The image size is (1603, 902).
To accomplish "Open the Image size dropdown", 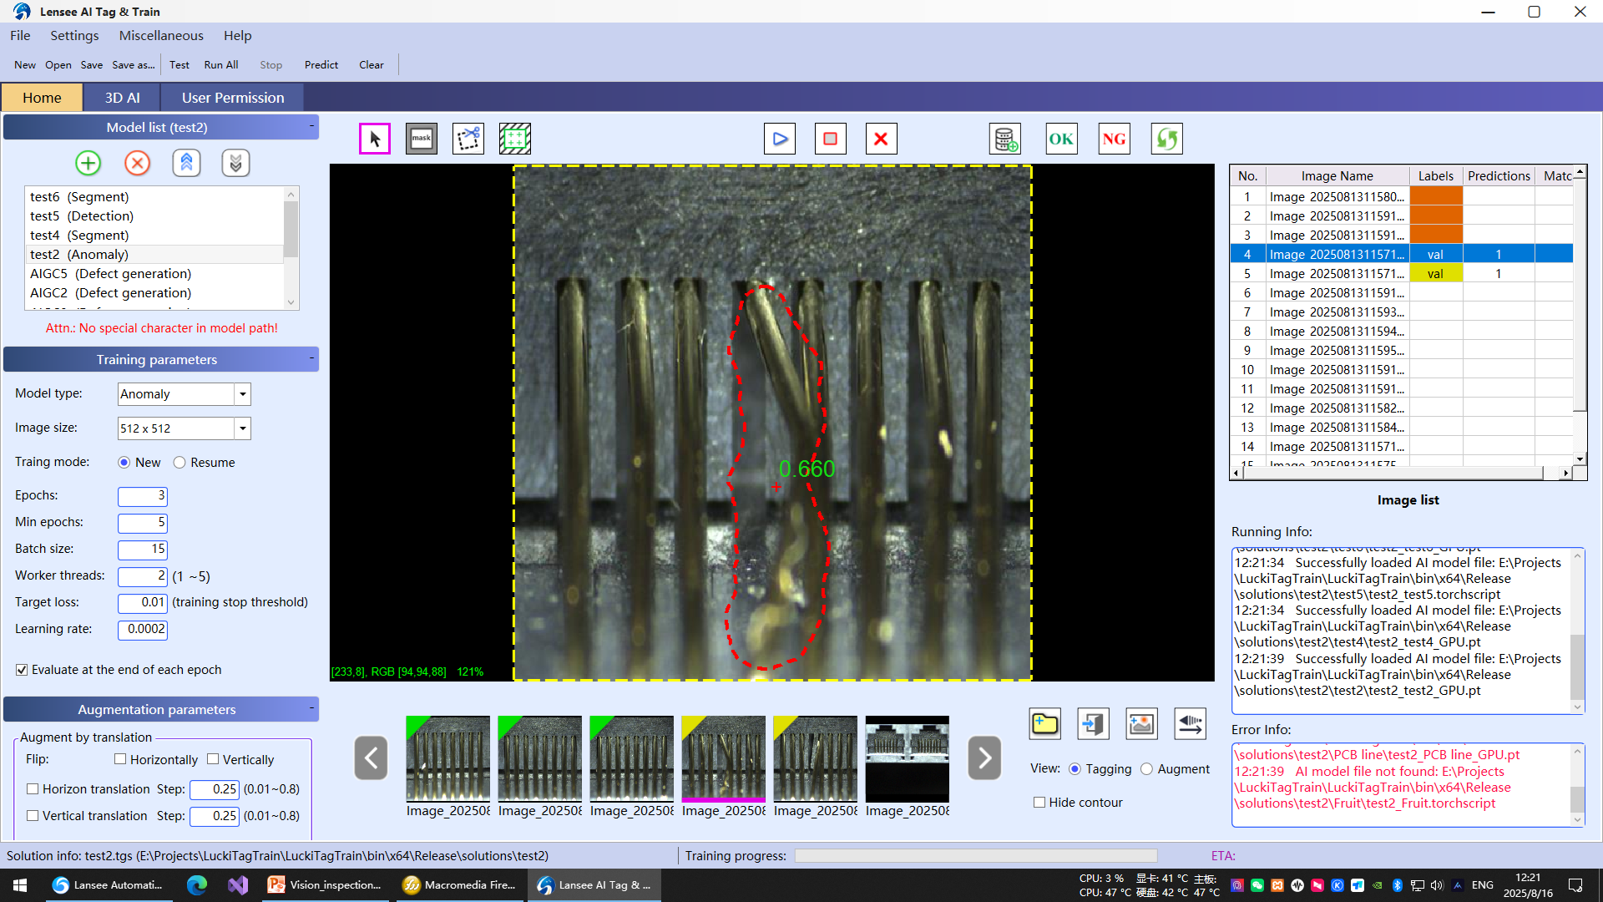I will (x=242, y=428).
